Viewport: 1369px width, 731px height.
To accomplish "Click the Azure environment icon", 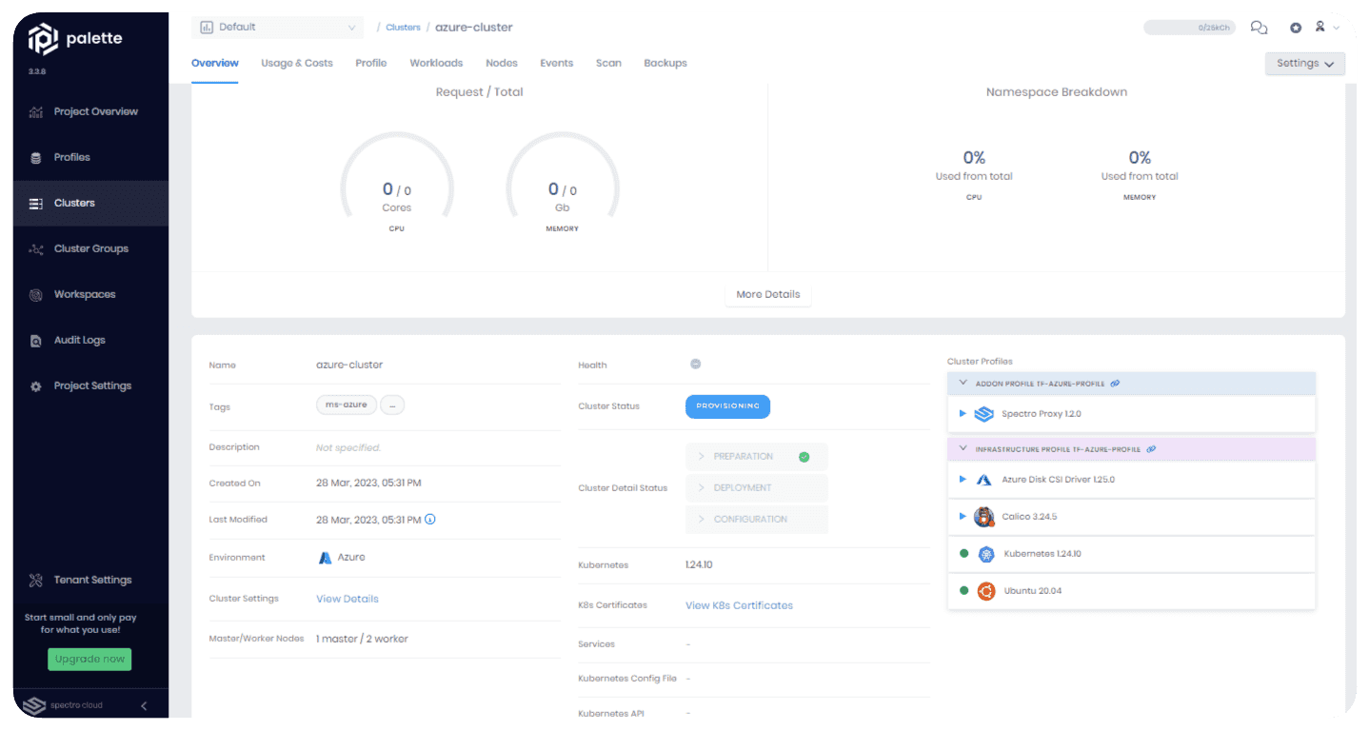I will click(x=325, y=558).
